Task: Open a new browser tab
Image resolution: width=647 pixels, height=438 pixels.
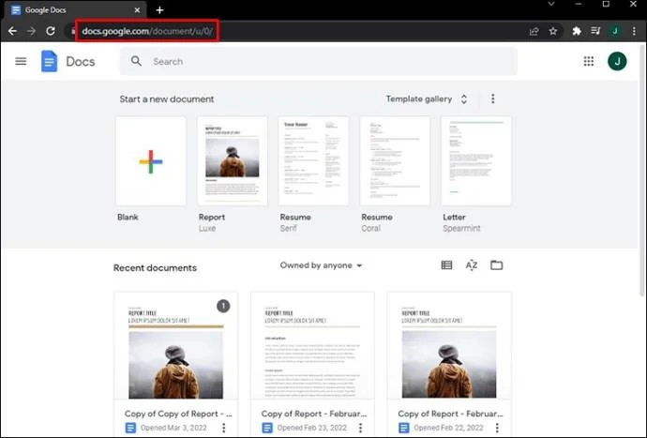Action: point(159,10)
